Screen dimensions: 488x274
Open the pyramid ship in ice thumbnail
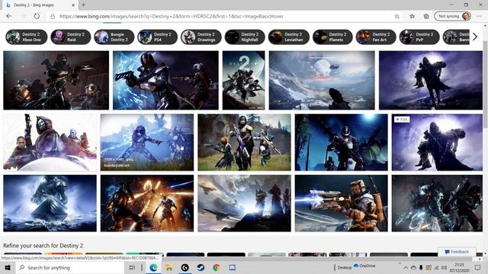click(50, 203)
